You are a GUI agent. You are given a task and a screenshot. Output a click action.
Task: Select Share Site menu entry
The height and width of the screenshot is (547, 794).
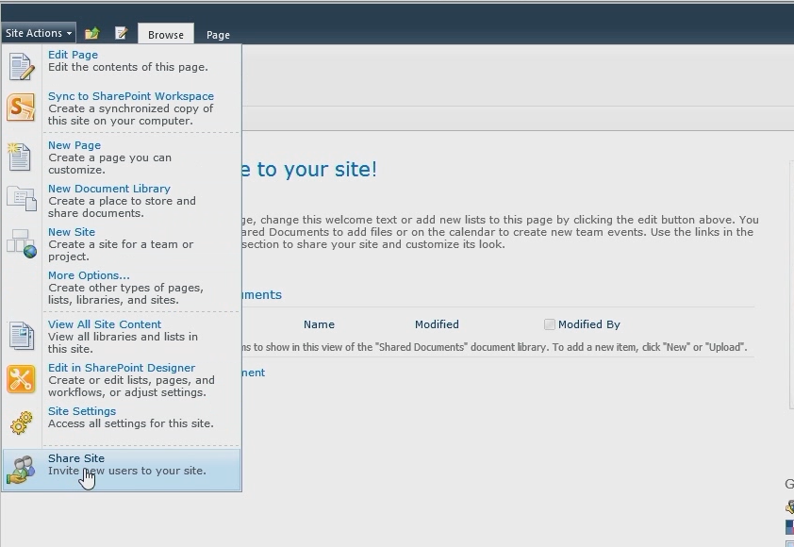122,470
